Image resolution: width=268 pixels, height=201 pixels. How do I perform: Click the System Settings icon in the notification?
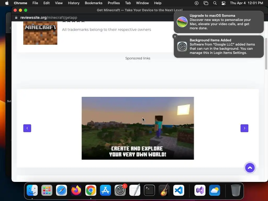pyautogui.click(x=182, y=47)
